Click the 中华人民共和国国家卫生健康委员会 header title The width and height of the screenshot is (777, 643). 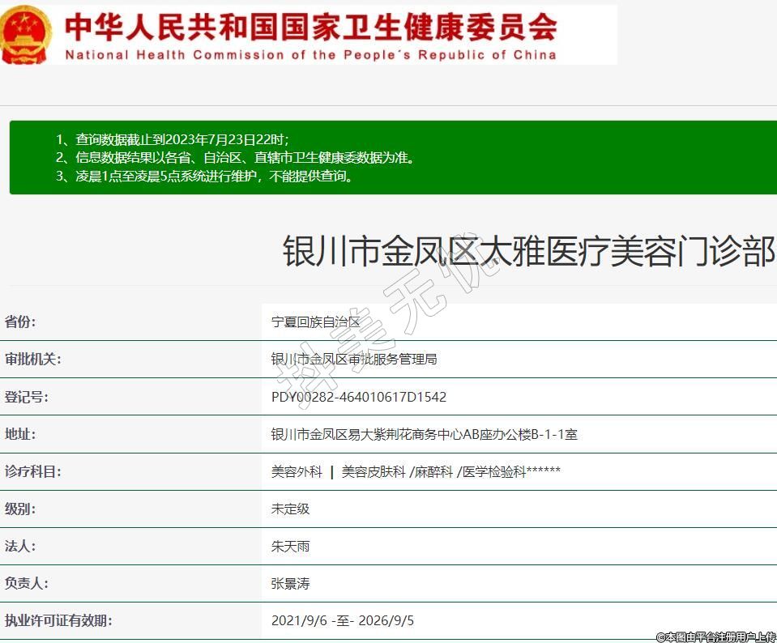tap(310, 27)
